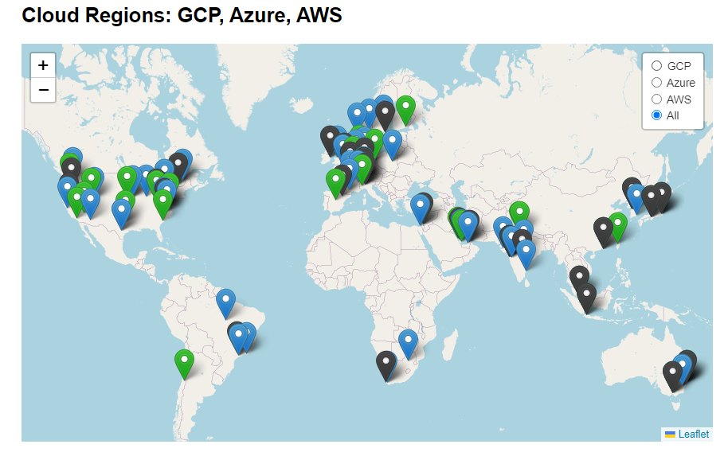Choose the AWS radio option
728x452 pixels.
pyautogui.click(x=657, y=99)
